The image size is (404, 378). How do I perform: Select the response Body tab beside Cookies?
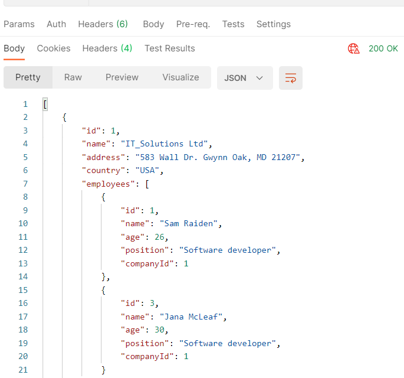tap(14, 48)
